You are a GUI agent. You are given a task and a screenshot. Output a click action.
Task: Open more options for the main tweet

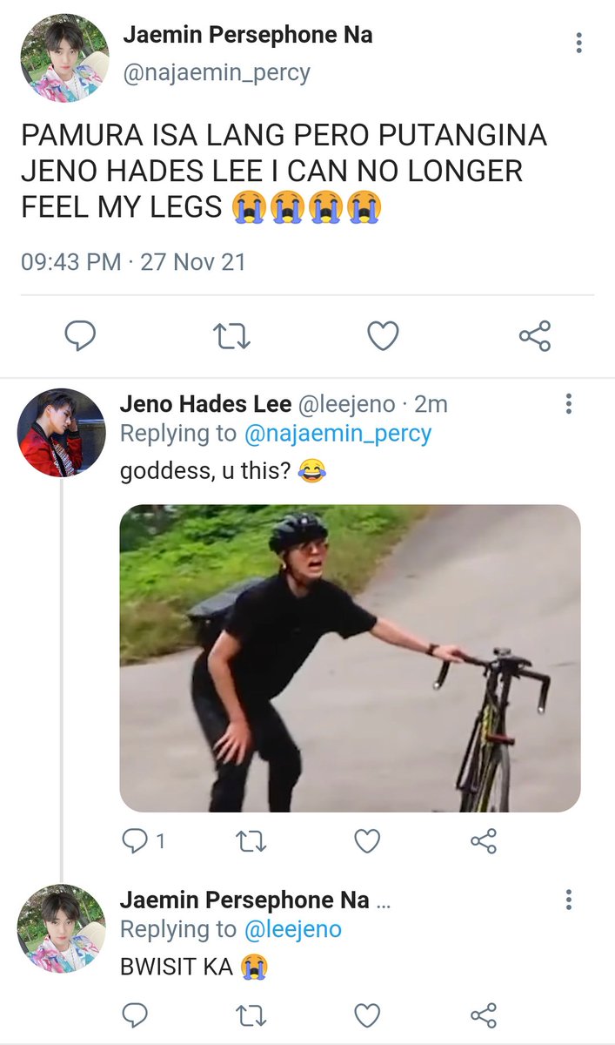click(579, 42)
